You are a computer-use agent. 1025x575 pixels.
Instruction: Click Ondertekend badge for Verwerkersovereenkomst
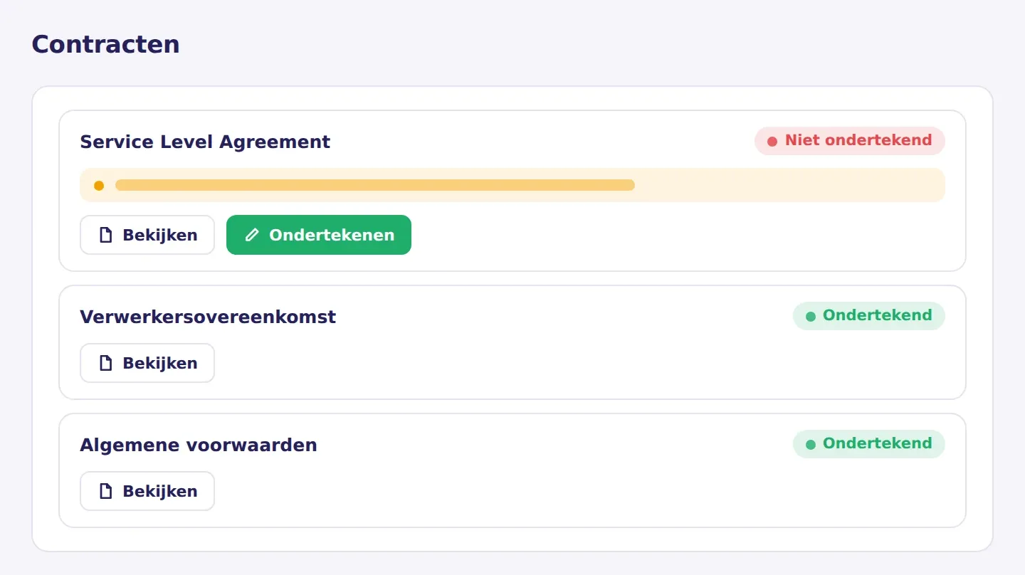[869, 316]
